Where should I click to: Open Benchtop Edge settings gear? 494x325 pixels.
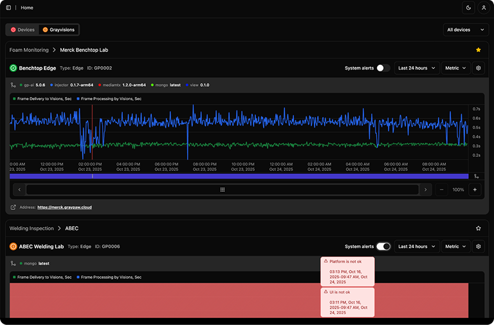click(478, 67)
